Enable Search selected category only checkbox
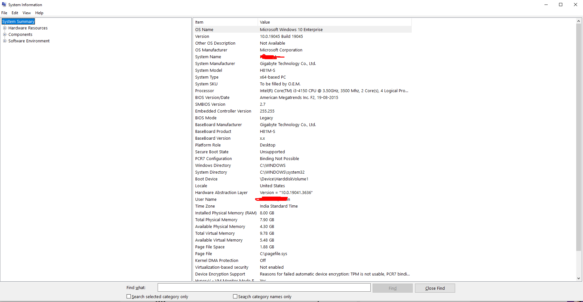Screen dimensions: 583x302 click(x=129, y=297)
